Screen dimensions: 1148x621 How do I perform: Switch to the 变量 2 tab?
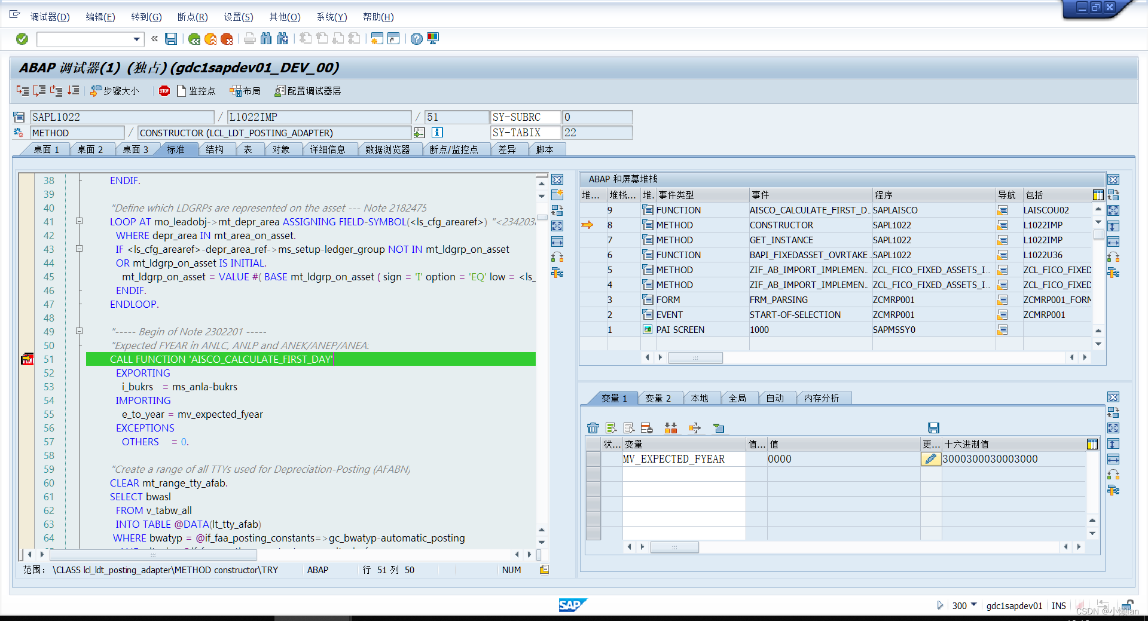click(x=658, y=397)
